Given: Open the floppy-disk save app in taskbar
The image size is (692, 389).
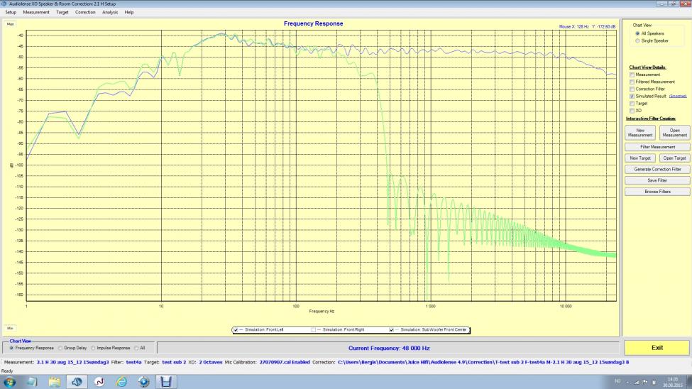Looking at the screenshot, I should coord(166,382).
